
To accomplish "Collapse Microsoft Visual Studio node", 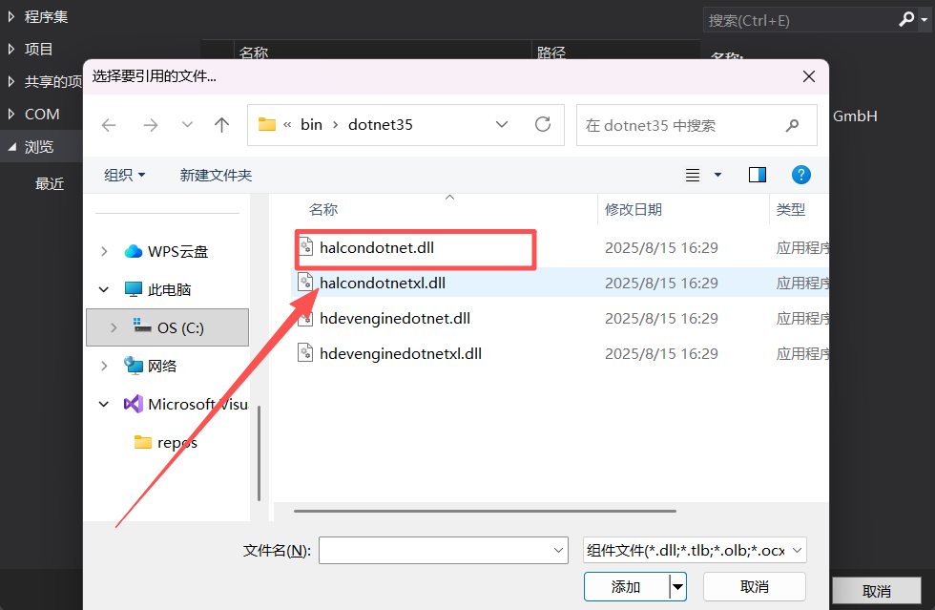I will click(x=104, y=404).
